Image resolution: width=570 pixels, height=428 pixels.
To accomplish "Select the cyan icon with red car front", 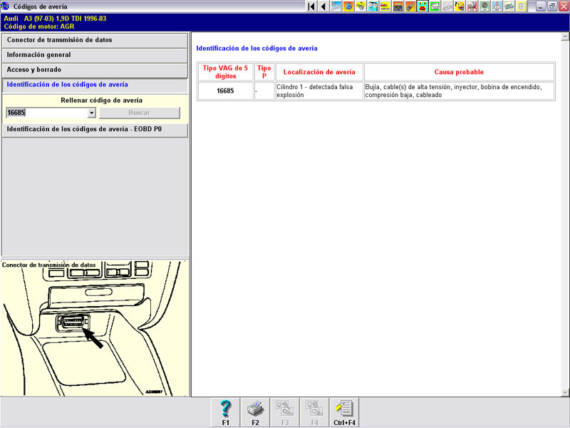I will (x=423, y=6).
